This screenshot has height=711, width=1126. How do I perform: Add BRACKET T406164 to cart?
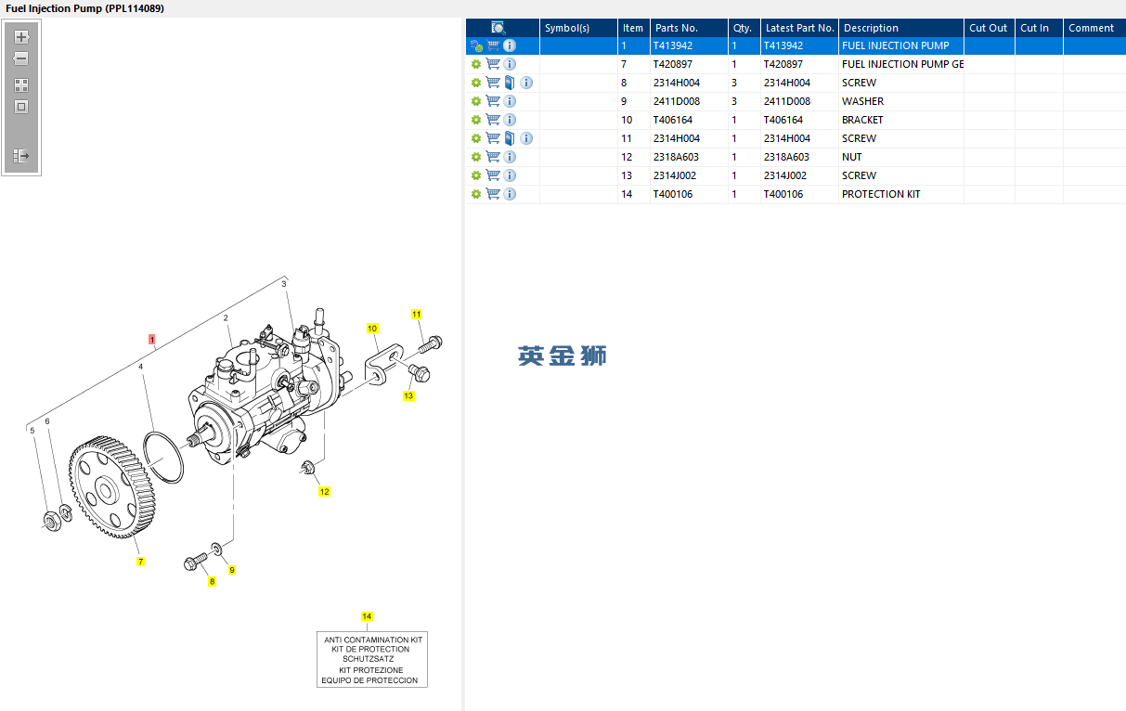pyautogui.click(x=493, y=120)
